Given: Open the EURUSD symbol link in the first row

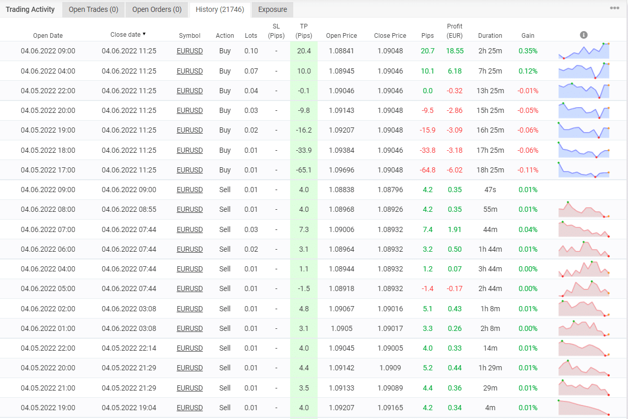Looking at the screenshot, I should pyautogui.click(x=189, y=51).
